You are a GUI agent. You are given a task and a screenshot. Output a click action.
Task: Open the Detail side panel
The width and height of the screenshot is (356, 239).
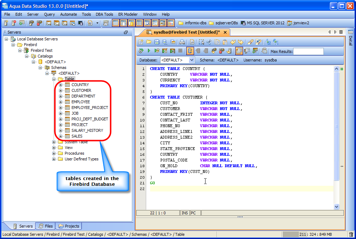[351, 38]
